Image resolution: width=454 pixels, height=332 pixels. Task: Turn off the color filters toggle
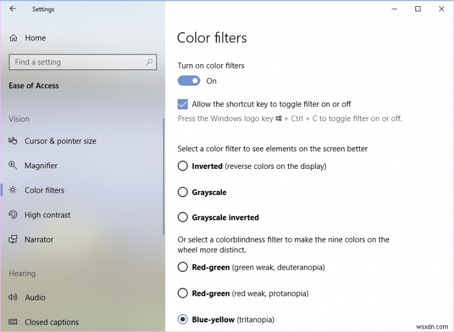tap(189, 80)
